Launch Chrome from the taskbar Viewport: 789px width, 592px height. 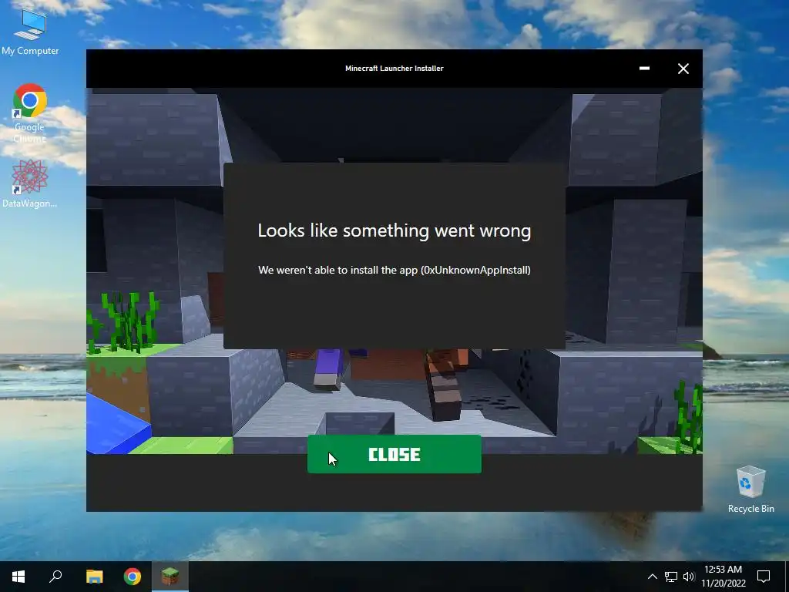point(133,577)
